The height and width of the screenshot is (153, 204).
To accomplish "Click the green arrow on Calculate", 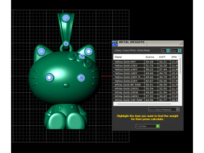I will tap(158, 126).
